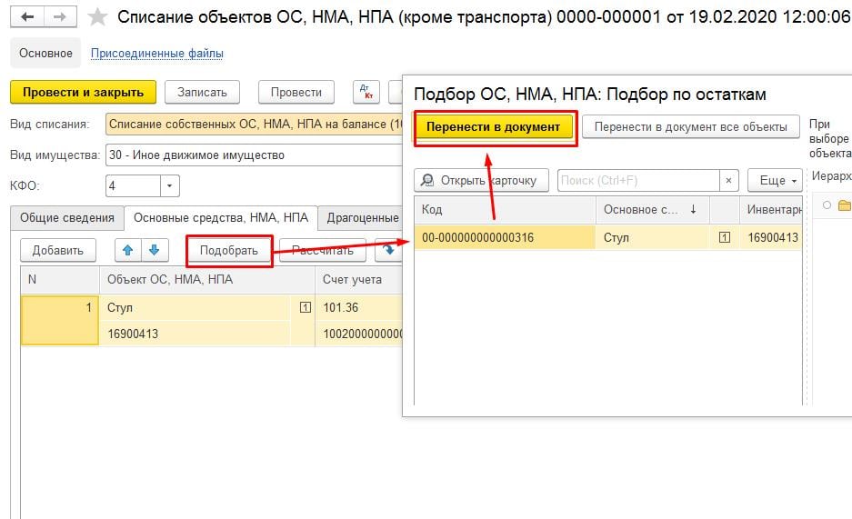This screenshot has width=852, height=519.
Task: Click Открыть карточку button
Action: [481, 180]
